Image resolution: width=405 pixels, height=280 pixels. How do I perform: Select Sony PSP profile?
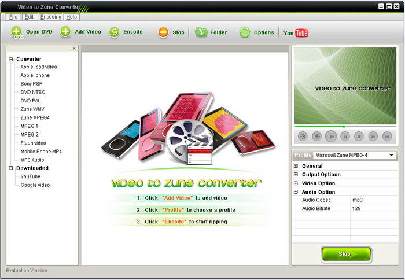[x=31, y=84]
